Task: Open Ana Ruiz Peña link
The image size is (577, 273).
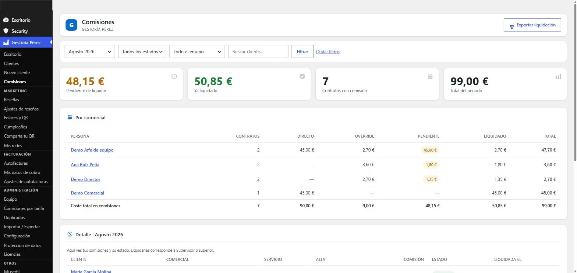Action: coord(85,165)
